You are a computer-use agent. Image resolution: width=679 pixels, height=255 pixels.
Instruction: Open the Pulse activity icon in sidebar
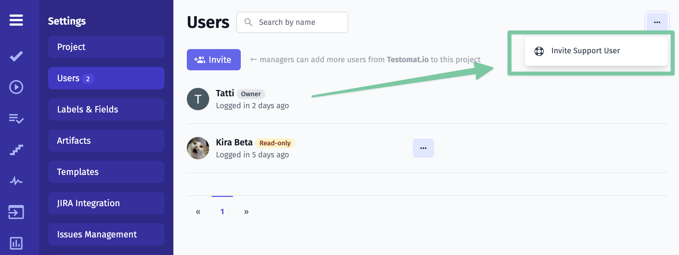tap(16, 181)
